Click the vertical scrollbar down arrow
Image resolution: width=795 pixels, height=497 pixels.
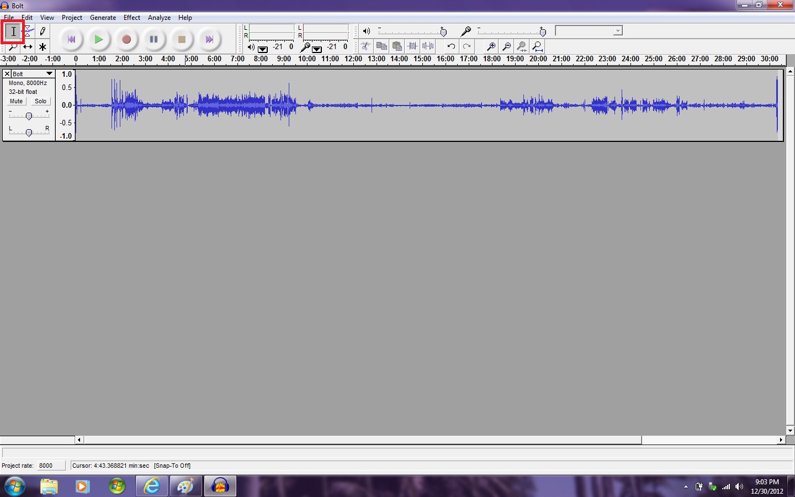pos(791,431)
